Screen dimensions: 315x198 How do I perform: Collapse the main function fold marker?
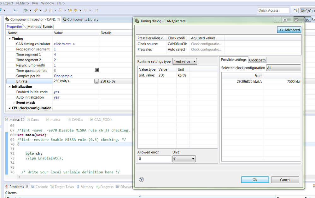click(x=15, y=135)
